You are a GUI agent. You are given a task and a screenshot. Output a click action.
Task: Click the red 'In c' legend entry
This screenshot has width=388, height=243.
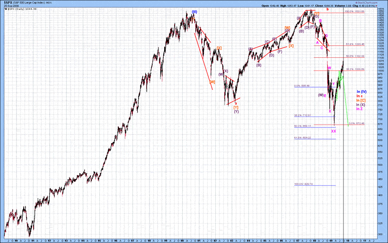[x=360, y=96]
